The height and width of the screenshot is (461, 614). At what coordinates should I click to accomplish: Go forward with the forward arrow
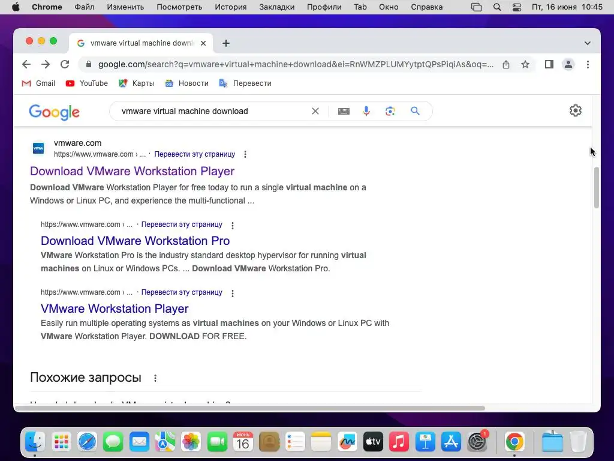coord(46,64)
